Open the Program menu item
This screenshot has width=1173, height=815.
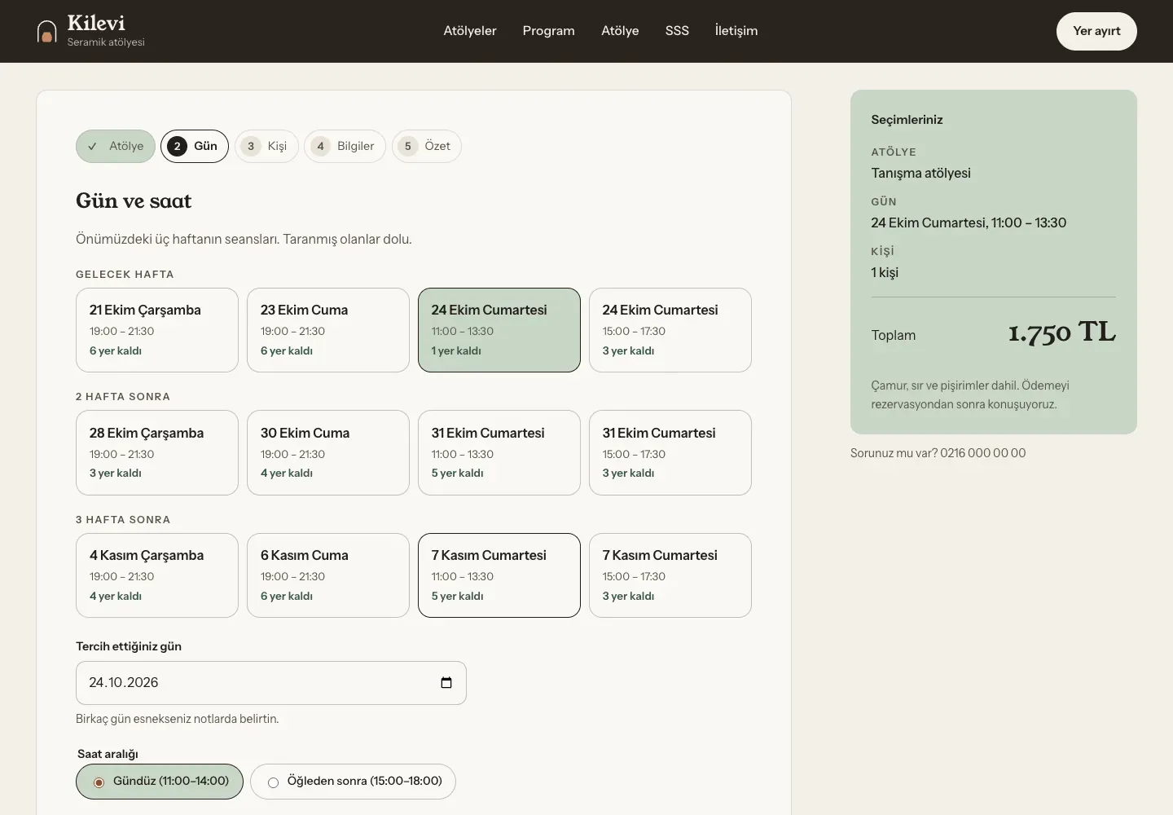(x=549, y=31)
